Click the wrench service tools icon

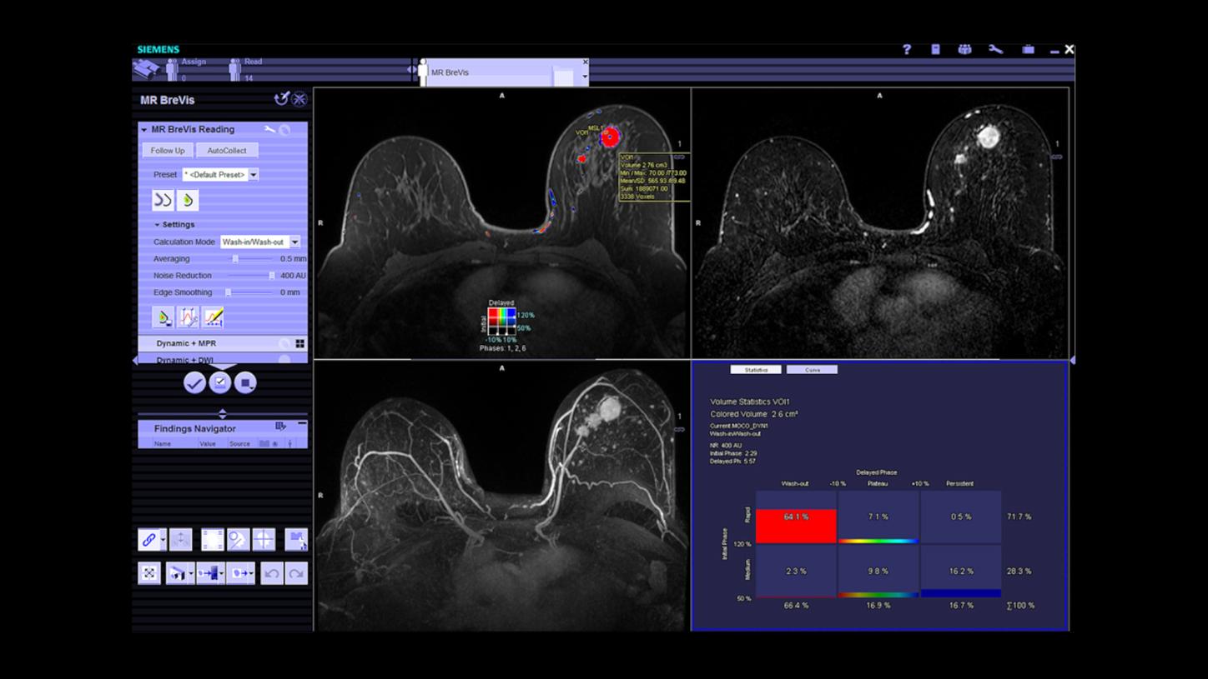(x=995, y=50)
